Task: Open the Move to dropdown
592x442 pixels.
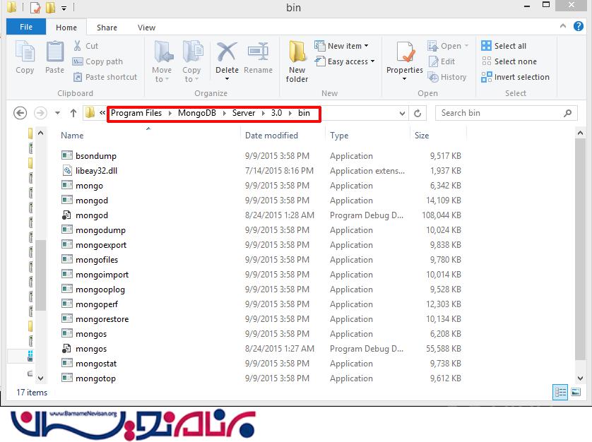Action: coord(162,61)
